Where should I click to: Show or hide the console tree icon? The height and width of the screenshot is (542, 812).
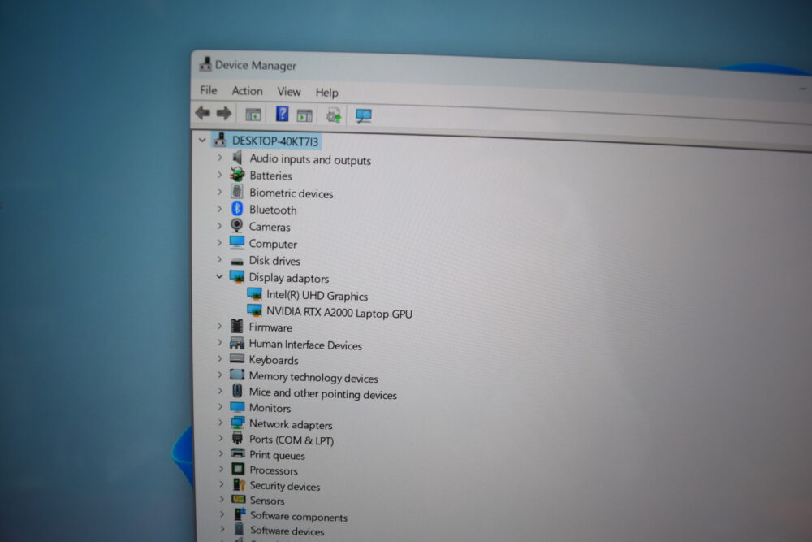point(253,114)
